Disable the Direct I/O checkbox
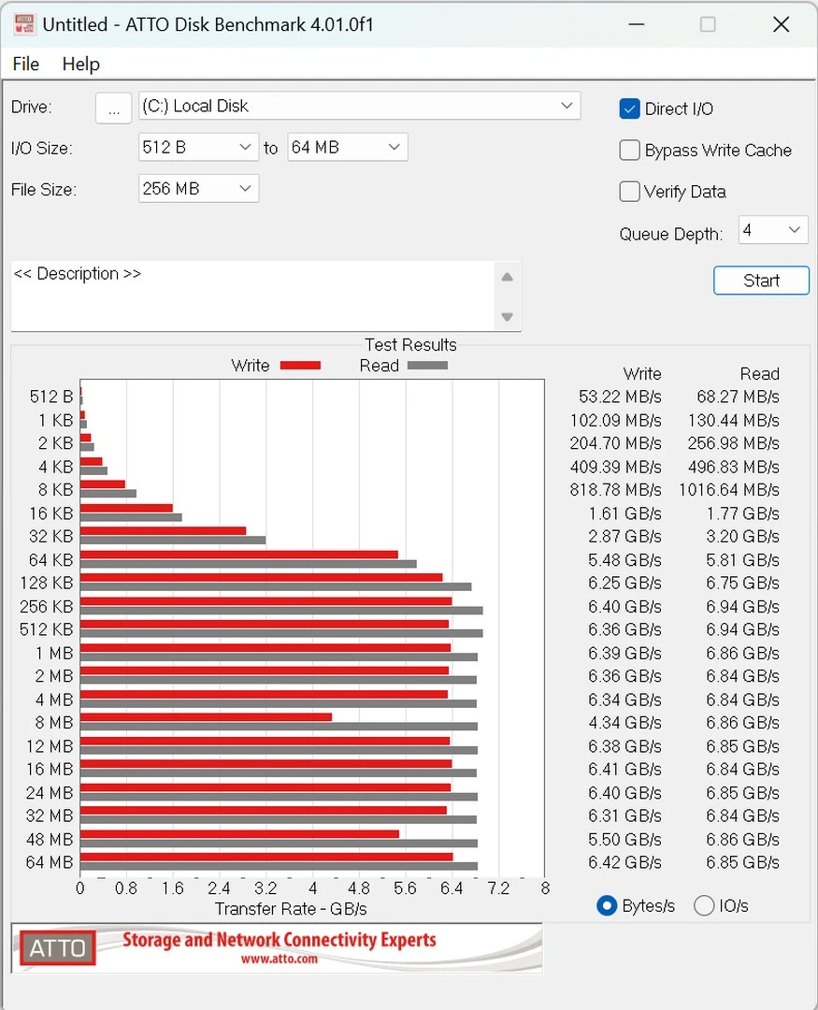The image size is (818, 1010). pyautogui.click(x=630, y=109)
